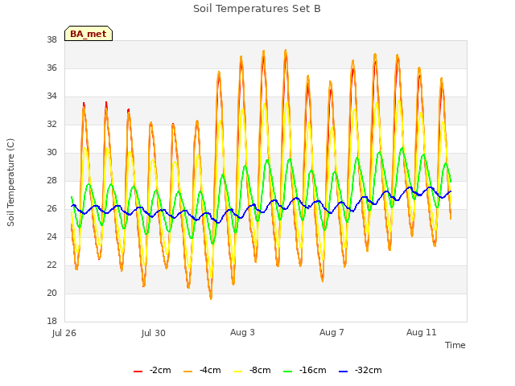The height and width of the screenshot is (386, 515).
Task: Click the Aug 11 date tick label
Action: 422,332
